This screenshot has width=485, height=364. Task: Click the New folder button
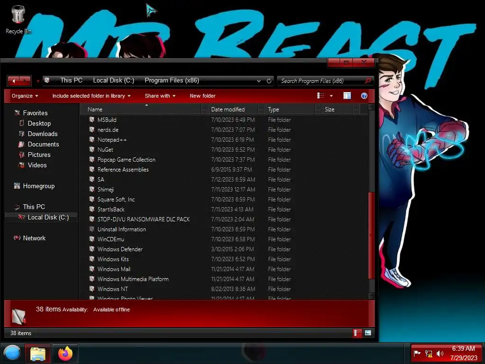tap(203, 96)
